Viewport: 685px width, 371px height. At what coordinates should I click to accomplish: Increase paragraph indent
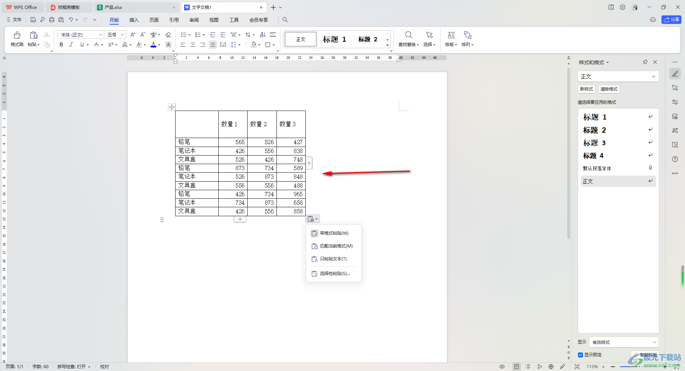click(223, 35)
